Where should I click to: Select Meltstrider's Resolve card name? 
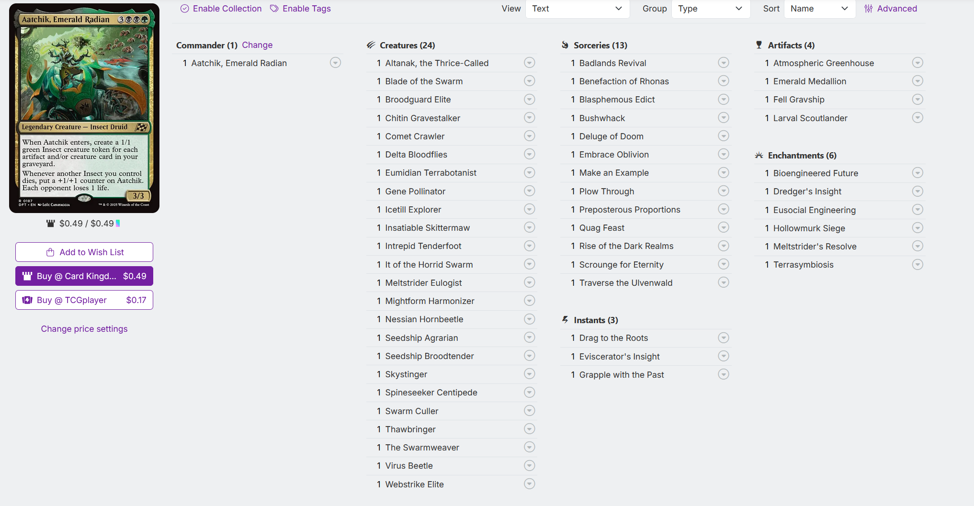(x=815, y=247)
